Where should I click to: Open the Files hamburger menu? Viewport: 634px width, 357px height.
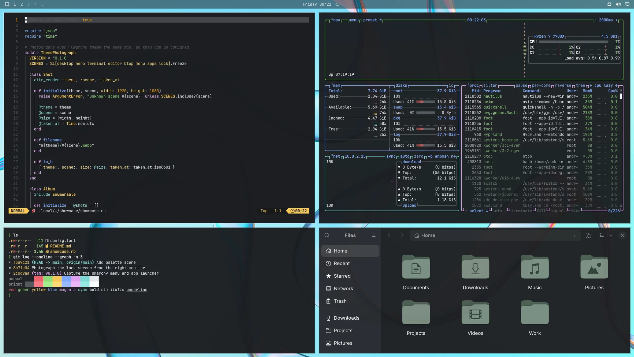374,235
